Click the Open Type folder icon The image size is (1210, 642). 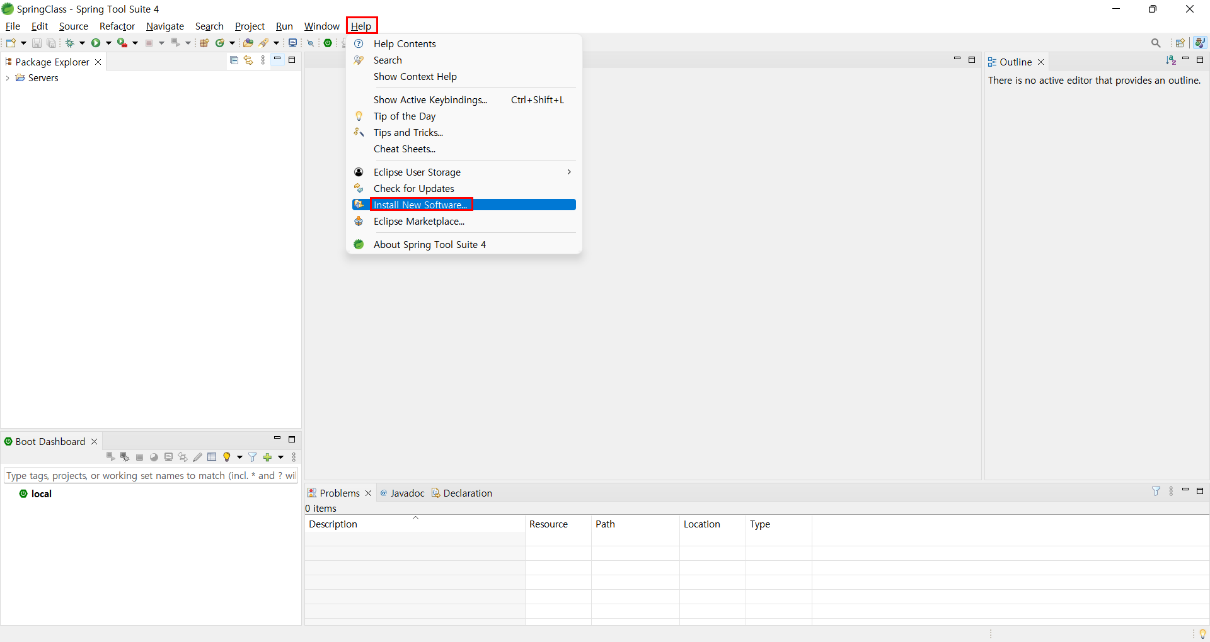click(248, 43)
